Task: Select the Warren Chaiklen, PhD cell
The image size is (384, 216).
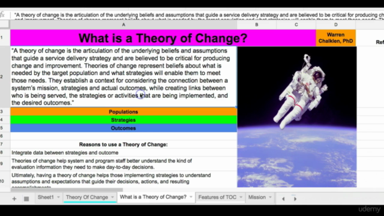Action: (336, 38)
